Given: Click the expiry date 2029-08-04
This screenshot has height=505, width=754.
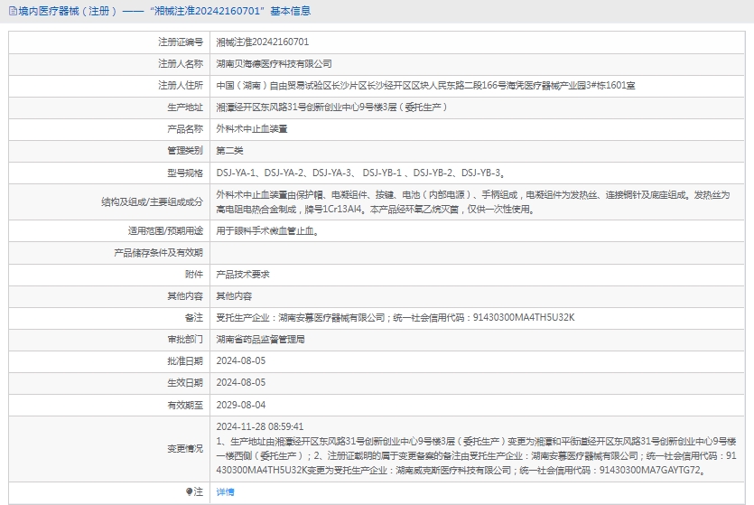Looking at the screenshot, I should 241,404.
